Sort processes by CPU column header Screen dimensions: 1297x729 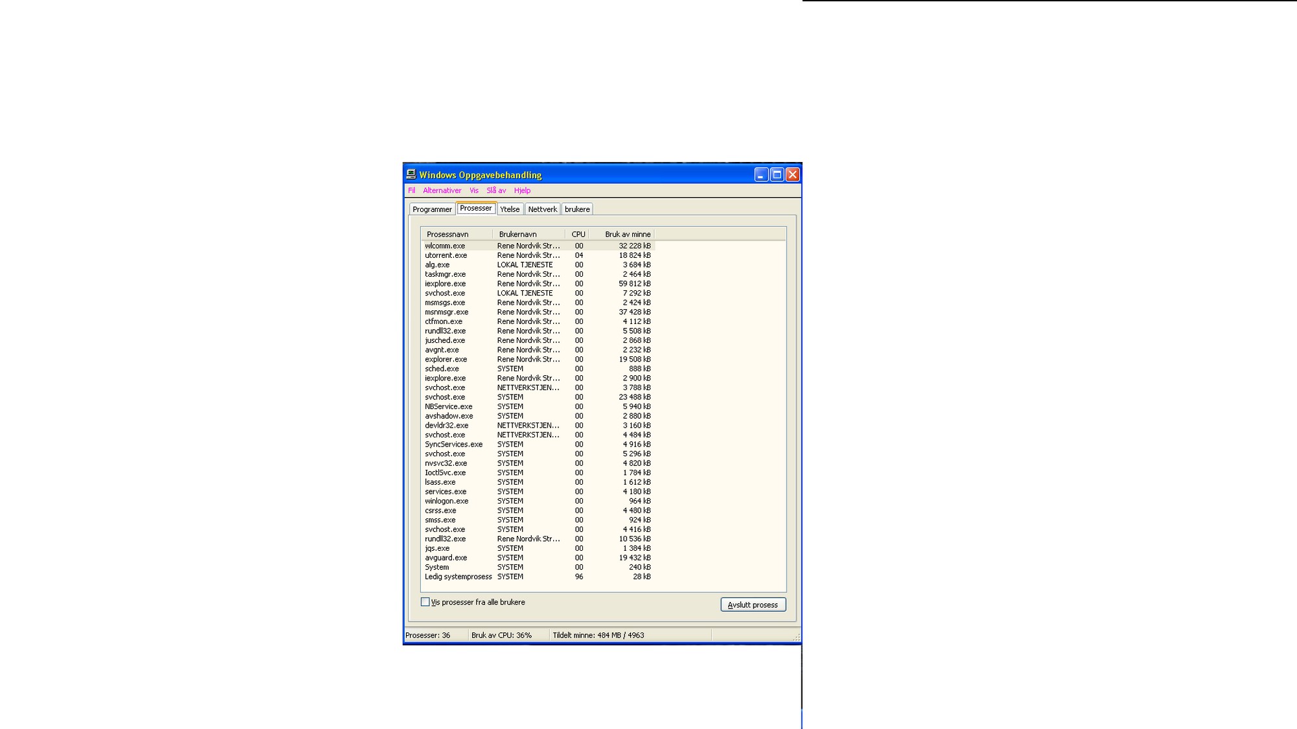click(578, 235)
